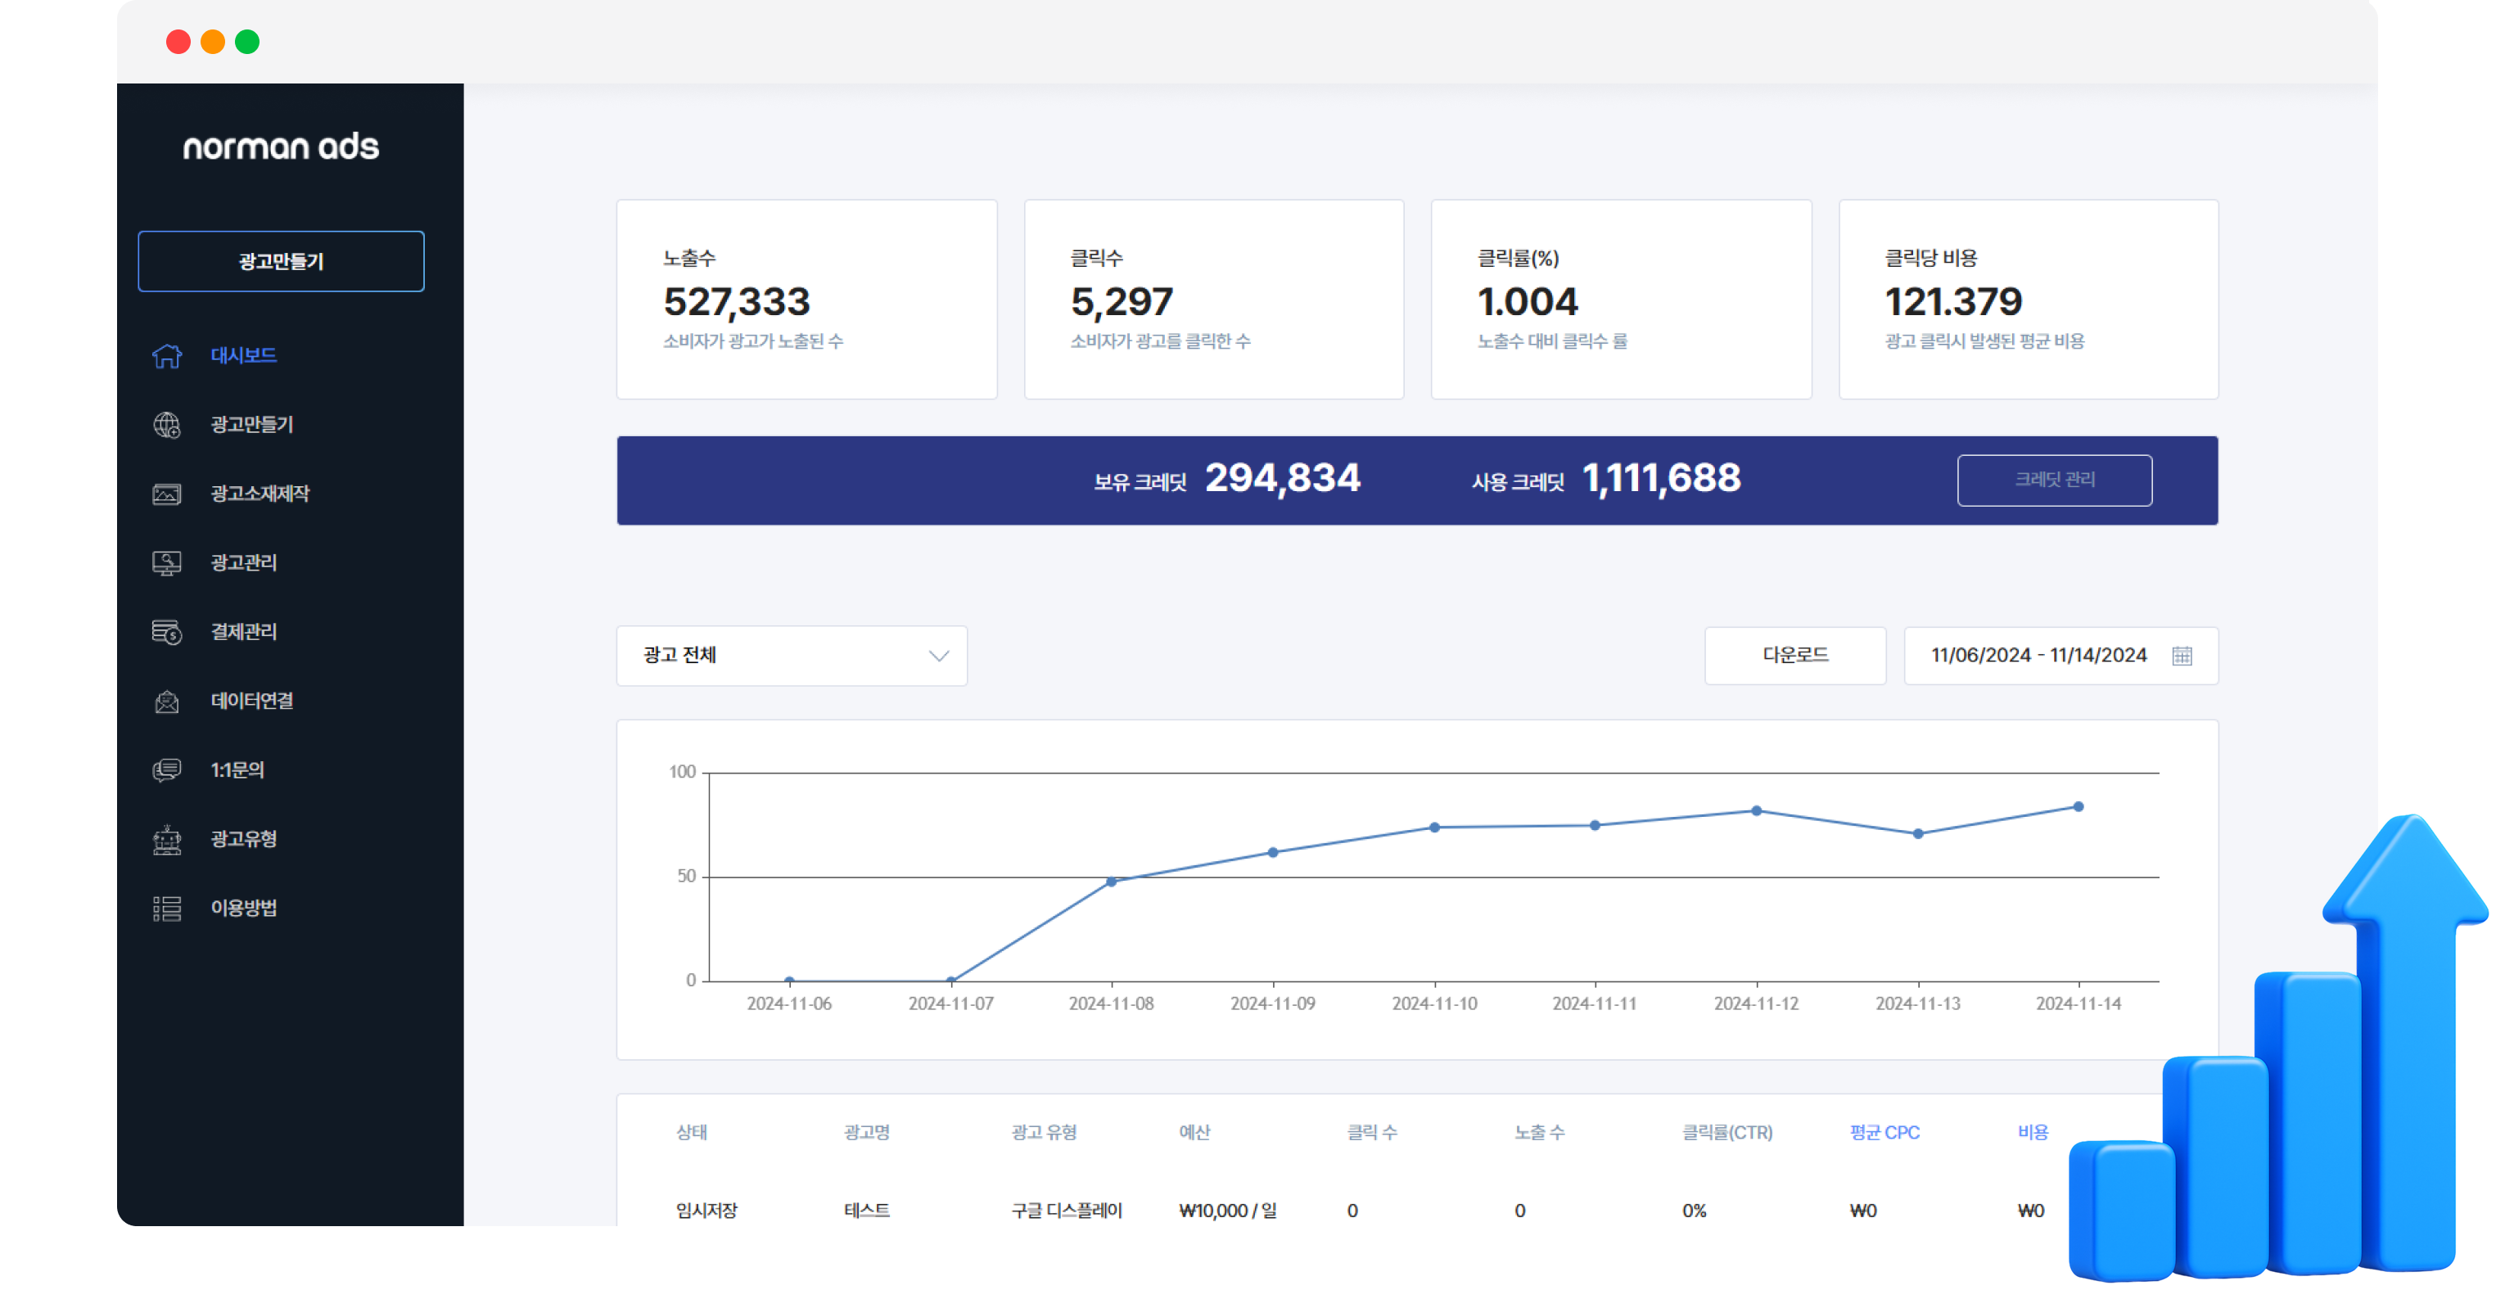The width and height of the screenshot is (2496, 1290).
Task: Click the payment card icon beside 결제관리
Action: click(x=167, y=633)
